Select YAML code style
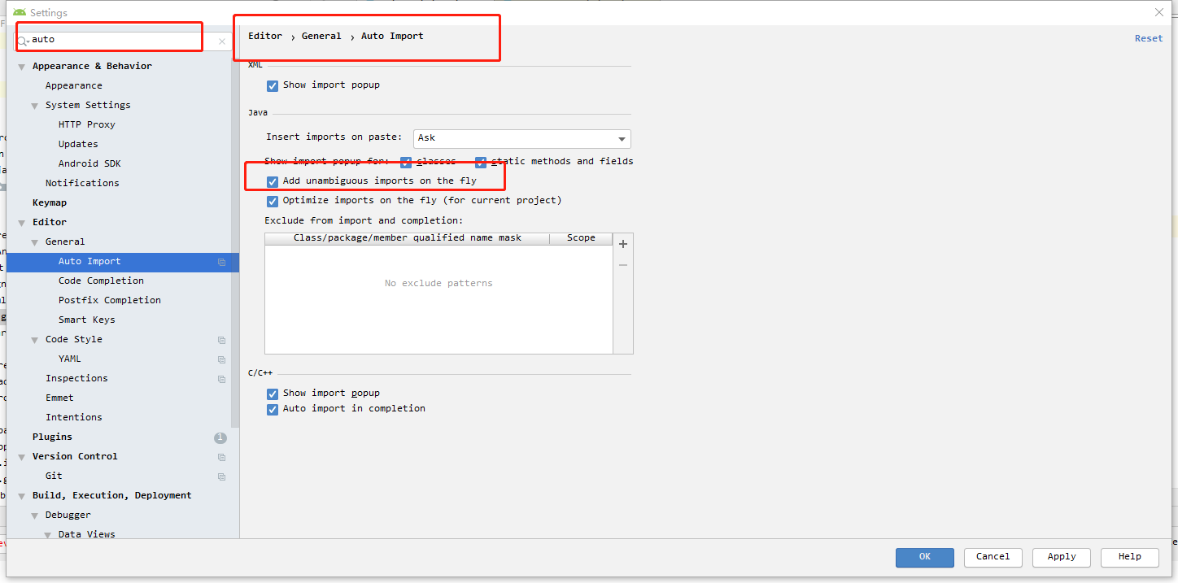Viewport: 1178px width, 583px height. click(x=70, y=359)
